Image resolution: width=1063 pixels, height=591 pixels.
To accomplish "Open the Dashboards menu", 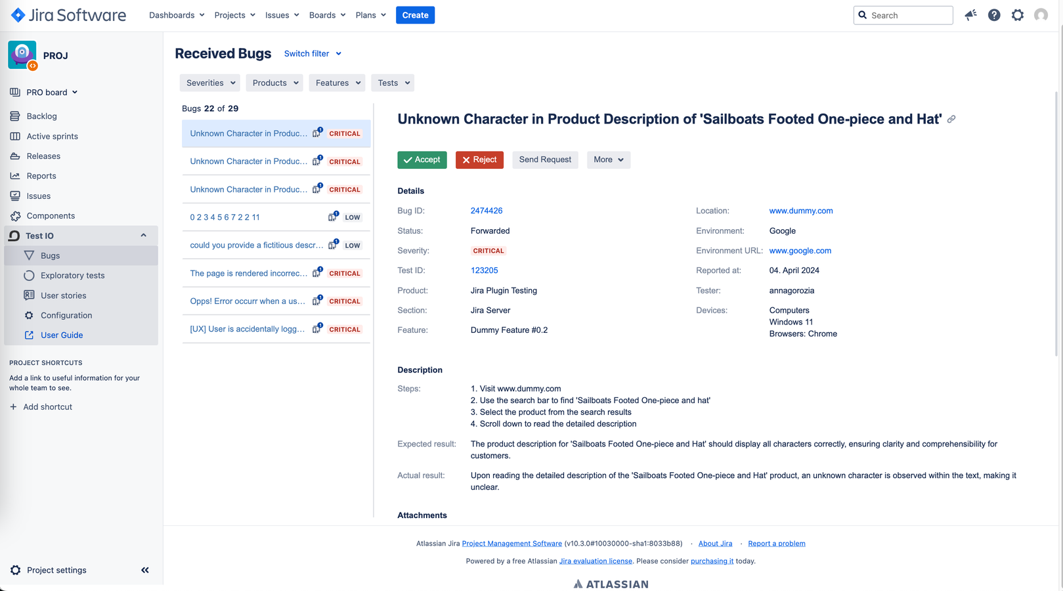I will click(177, 15).
